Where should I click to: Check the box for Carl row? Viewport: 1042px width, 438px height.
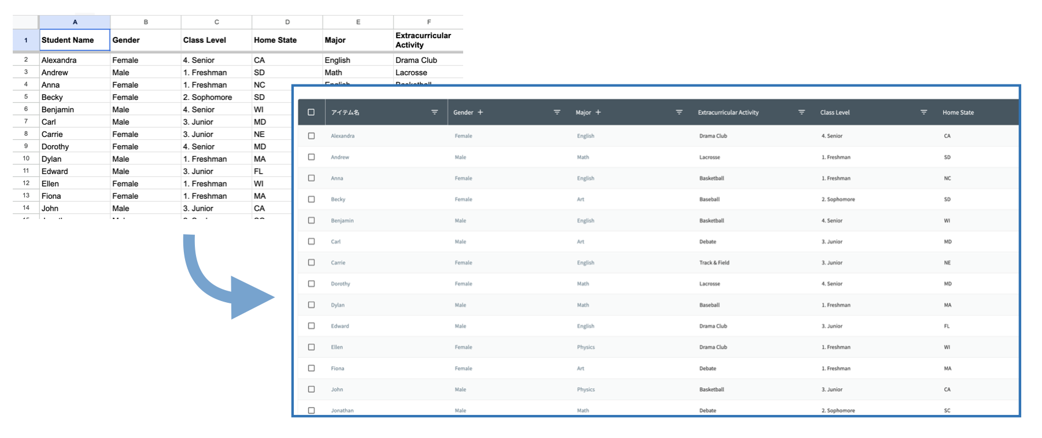pos(311,241)
